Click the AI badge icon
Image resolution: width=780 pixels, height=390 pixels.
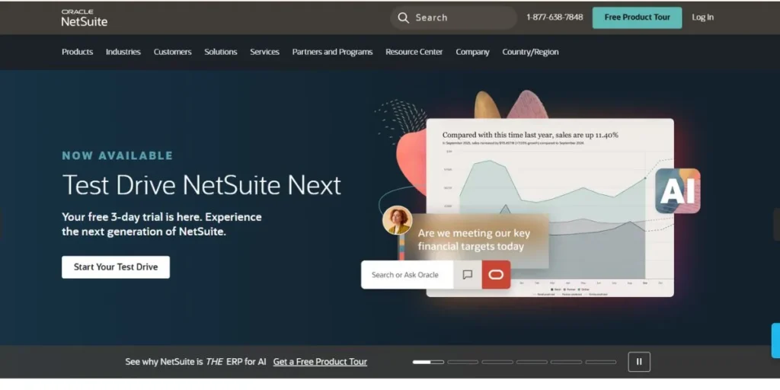click(677, 191)
